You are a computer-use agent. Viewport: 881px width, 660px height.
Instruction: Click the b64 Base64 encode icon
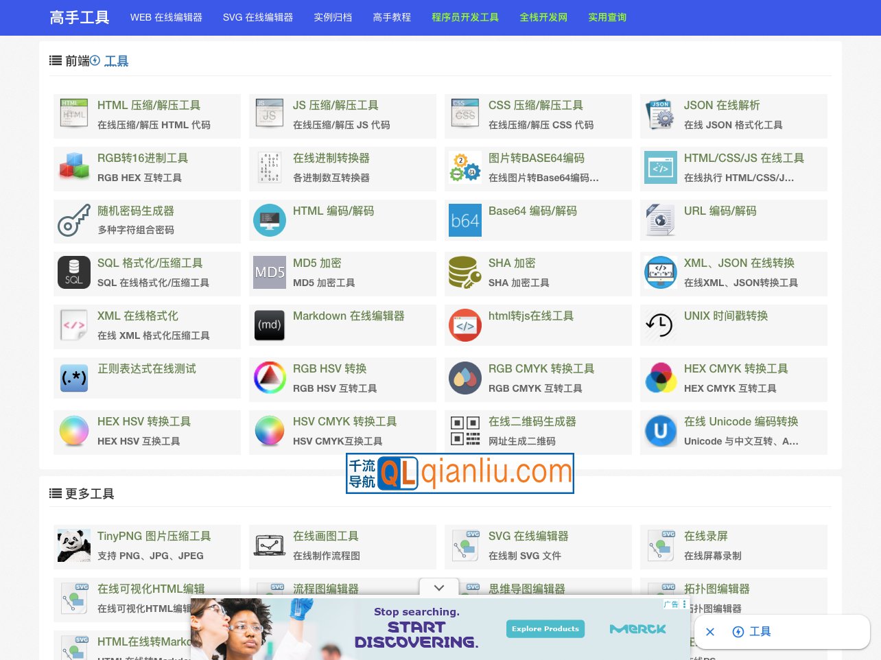click(465, 220)
